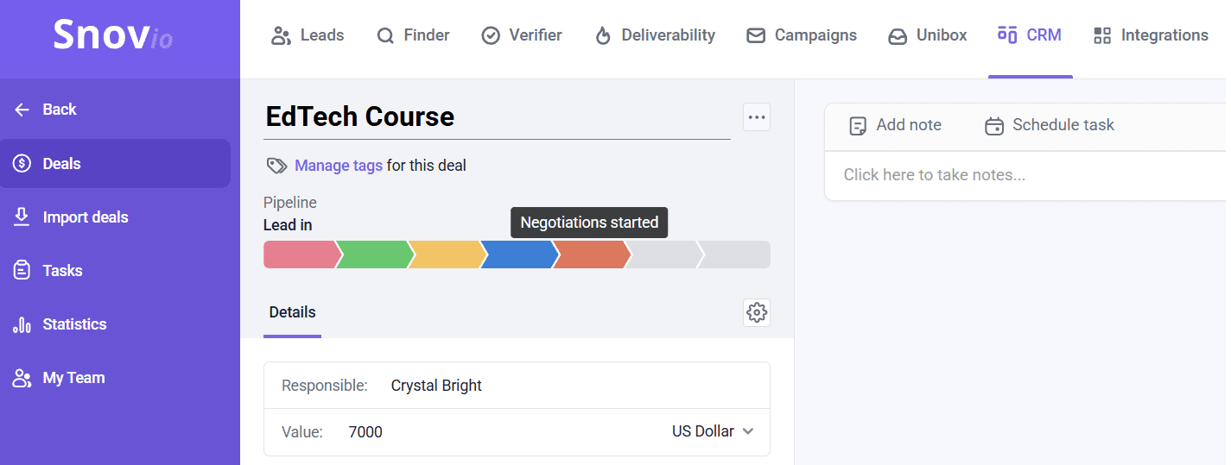Click the Add note button
Screen dimensions: 1231x465
click(x=896, y=125)
